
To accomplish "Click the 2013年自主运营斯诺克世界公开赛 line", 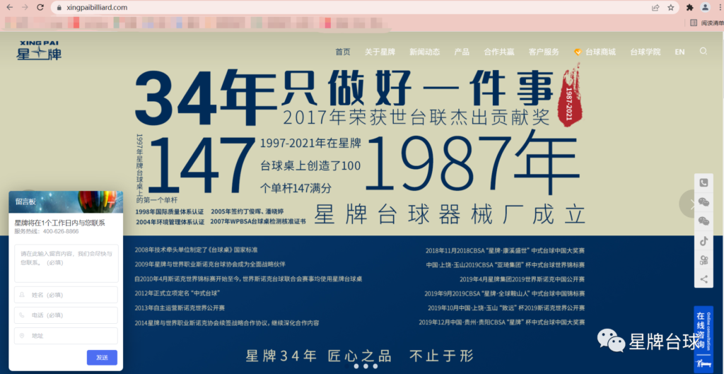I will [x=180, y=308].
